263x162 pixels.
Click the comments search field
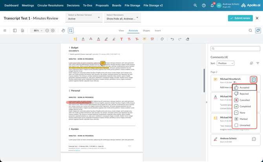235,49
